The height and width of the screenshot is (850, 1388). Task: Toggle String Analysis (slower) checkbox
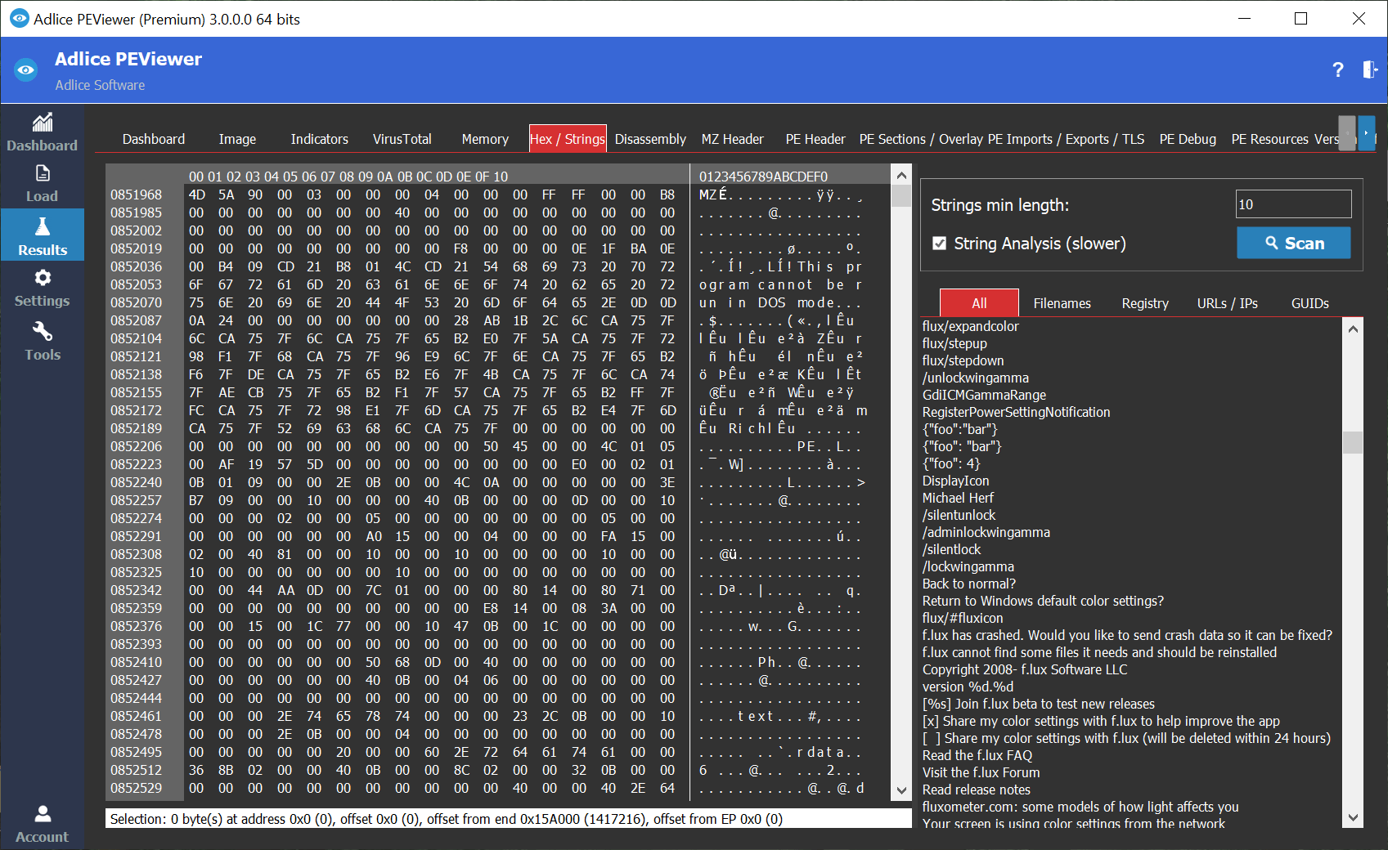coord(940,244)
